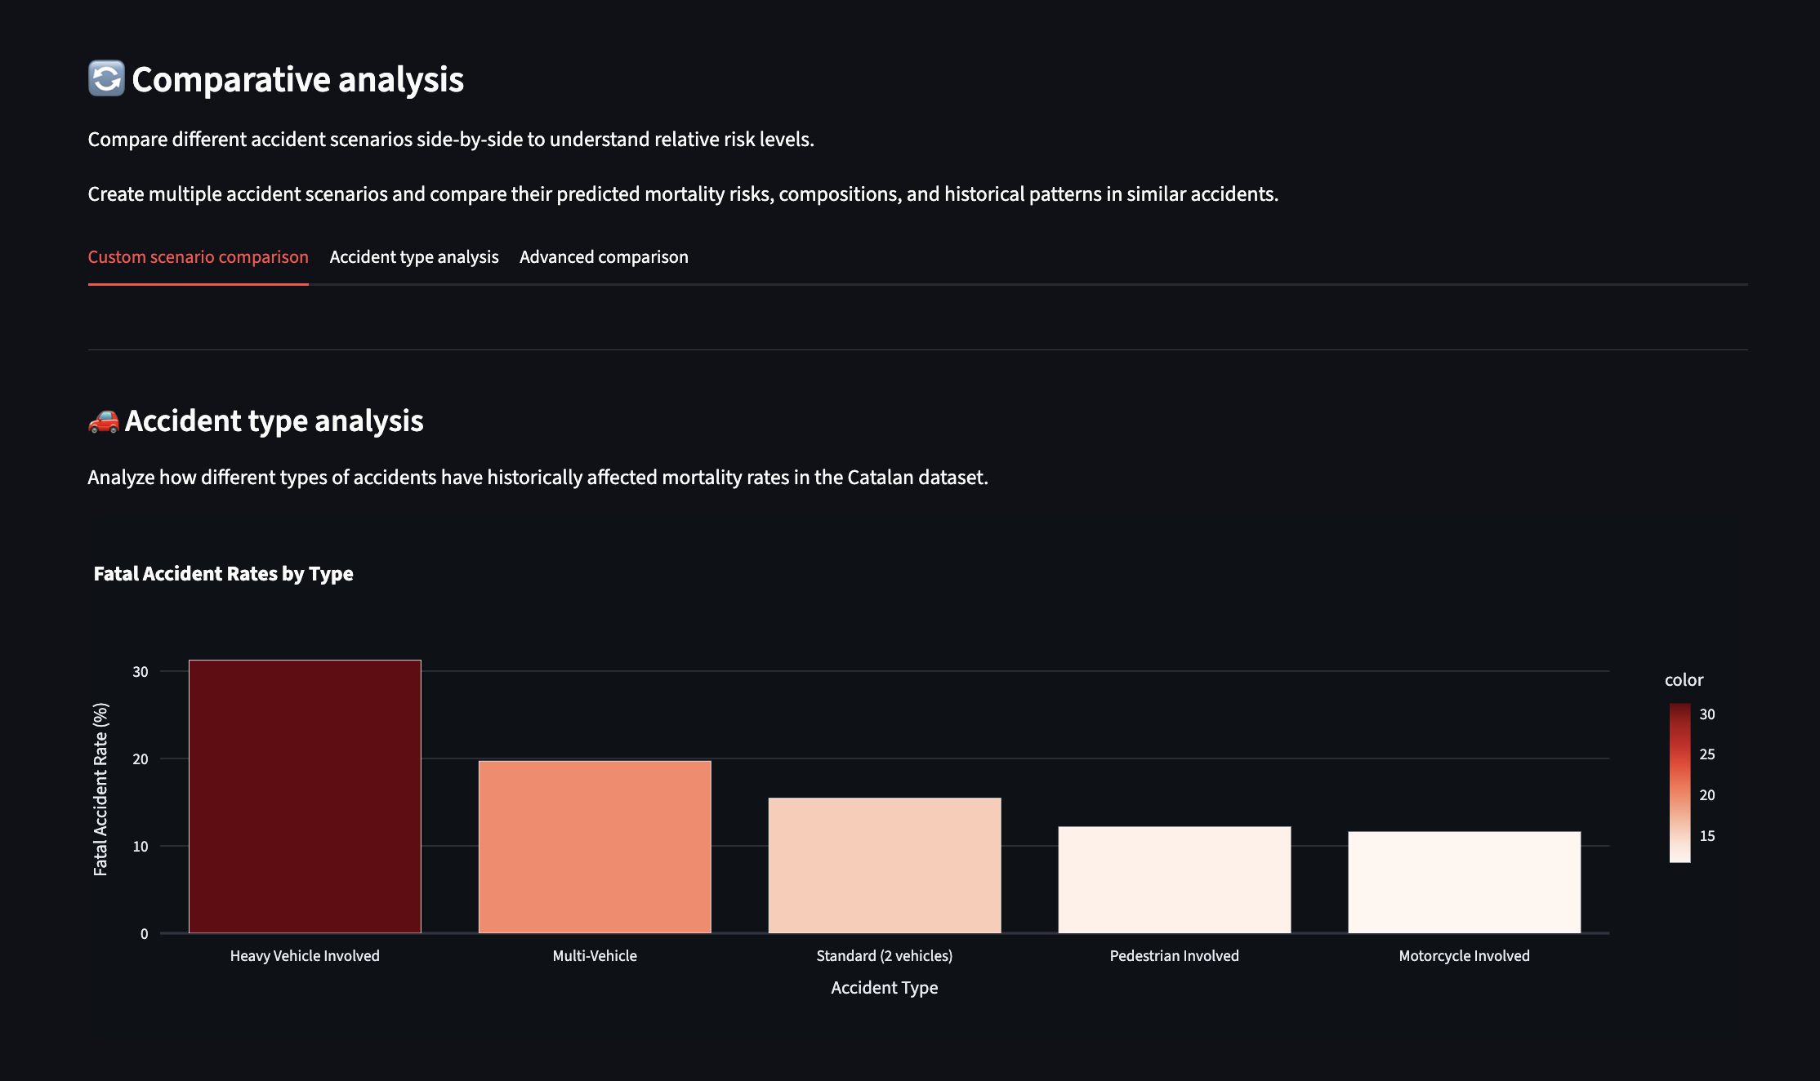
Task: Click the Fatal Accident Rates by Type title
Action: (223, 574)
